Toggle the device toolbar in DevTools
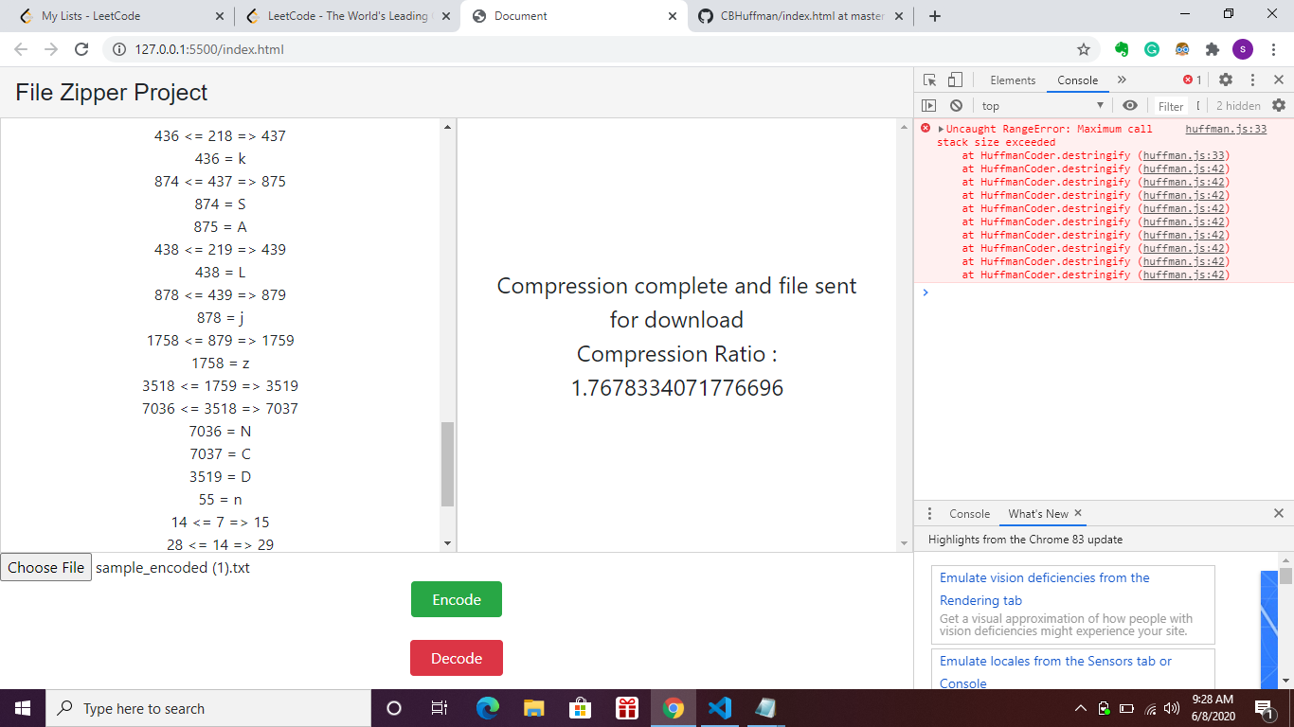1294x727 pixels. click(x=955, y=80)
